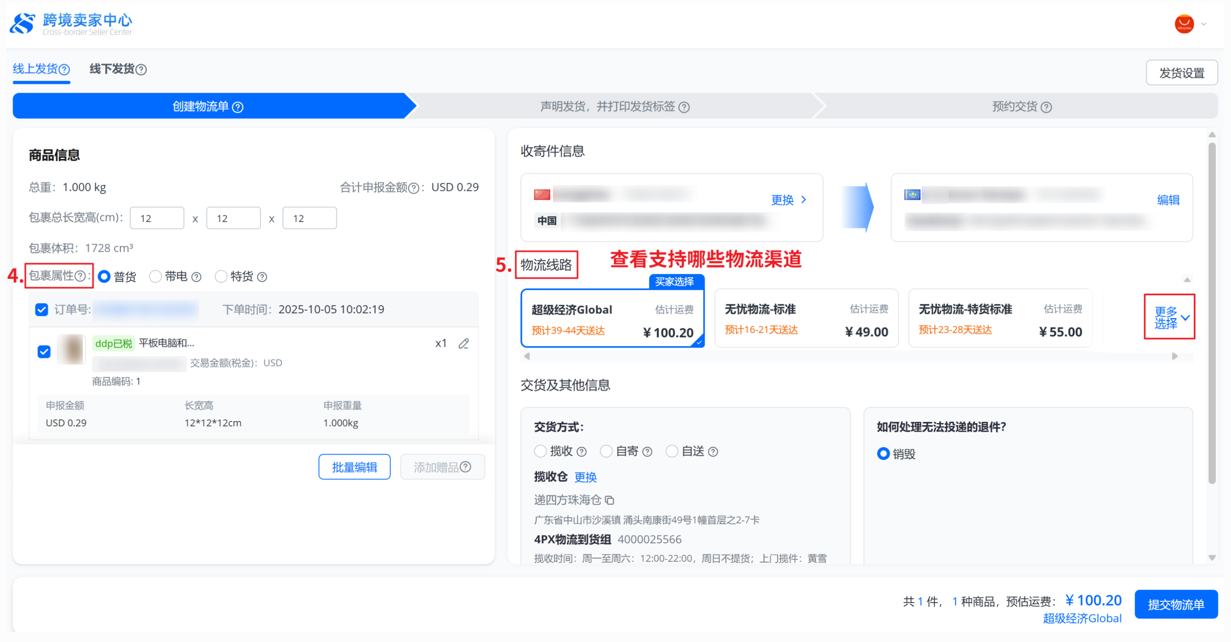
Task: Click right arrow of logistics routes scrollbar
Action: [x=1175, y=356]
